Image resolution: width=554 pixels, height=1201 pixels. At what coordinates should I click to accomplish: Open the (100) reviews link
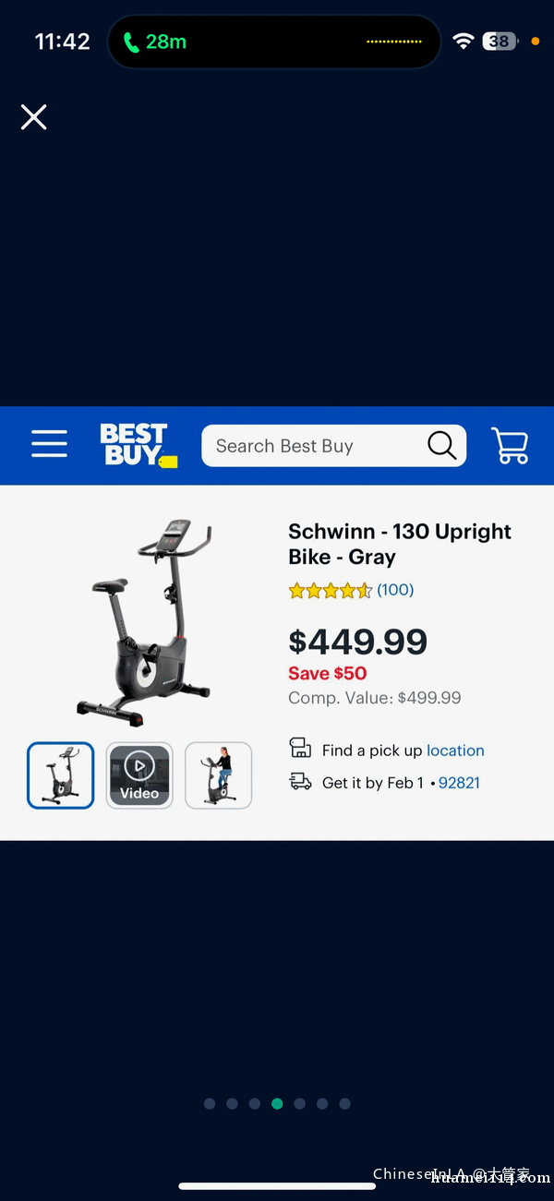(395, 590)
